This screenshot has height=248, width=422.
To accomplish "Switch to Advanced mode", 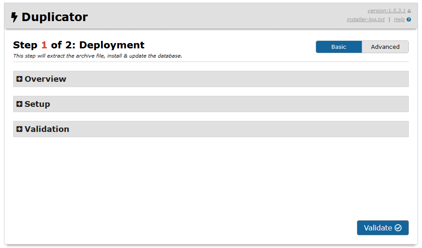I will (385, 47).
